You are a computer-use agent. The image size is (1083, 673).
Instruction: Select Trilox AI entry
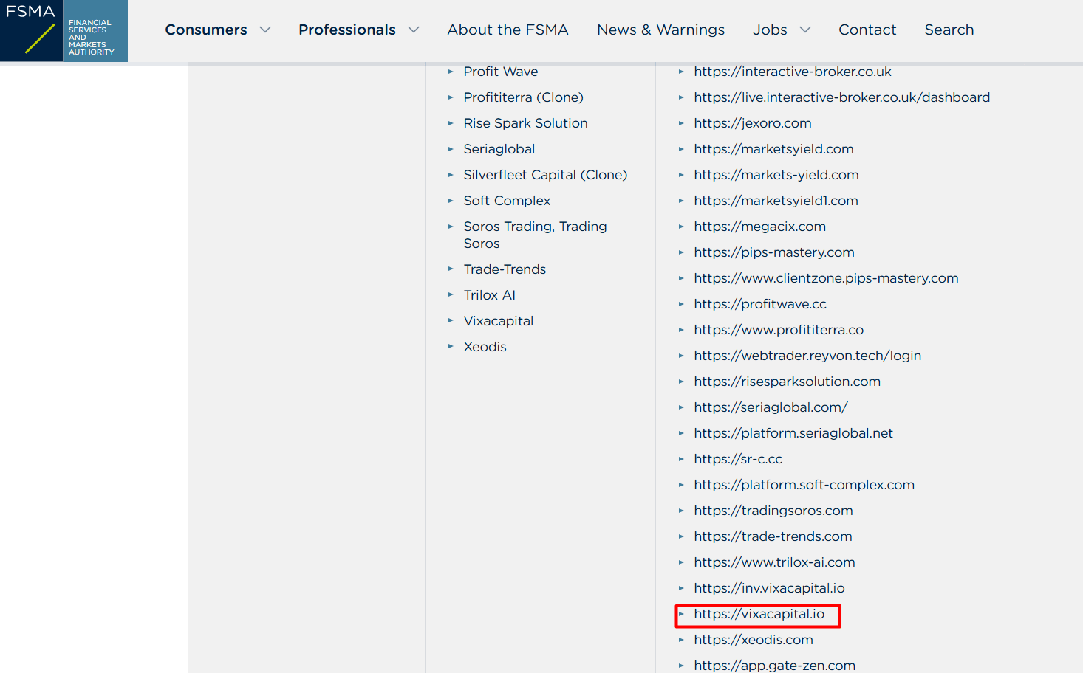pos(489,295)
